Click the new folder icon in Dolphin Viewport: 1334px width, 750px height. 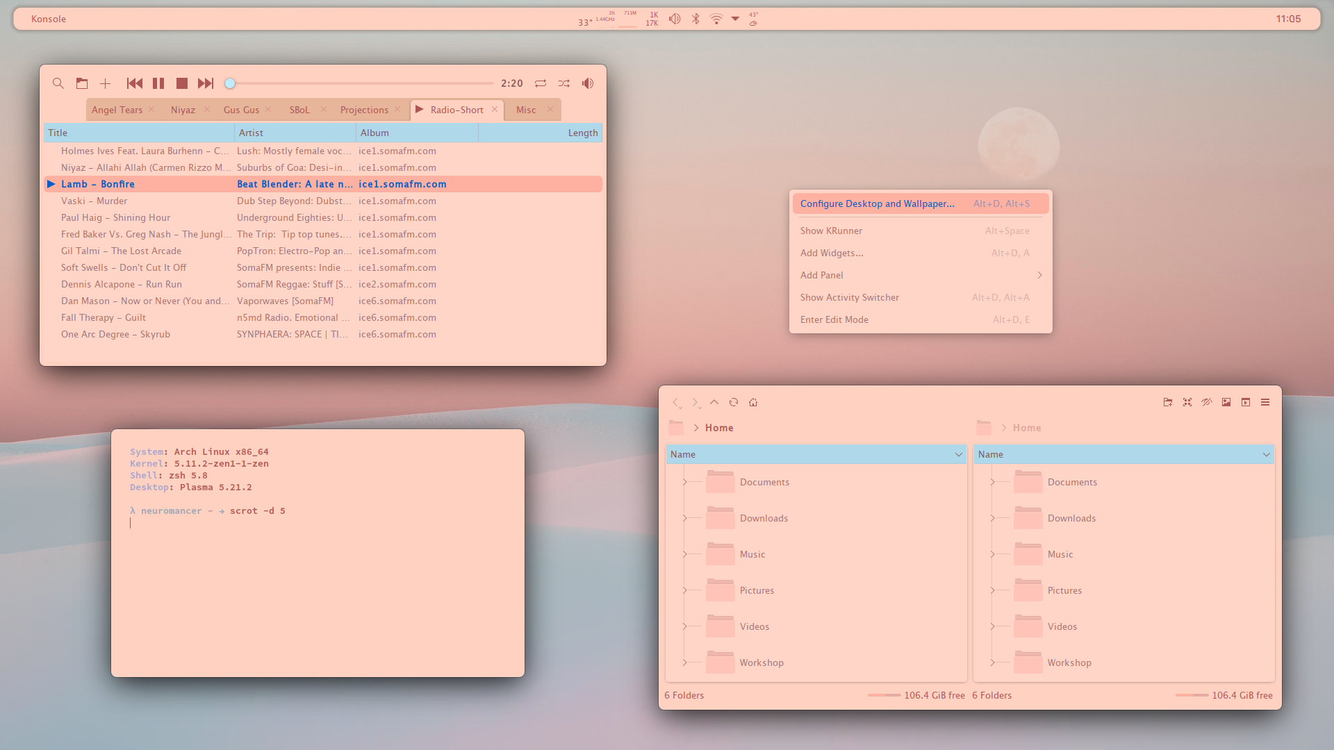[x=1168, y=402]
